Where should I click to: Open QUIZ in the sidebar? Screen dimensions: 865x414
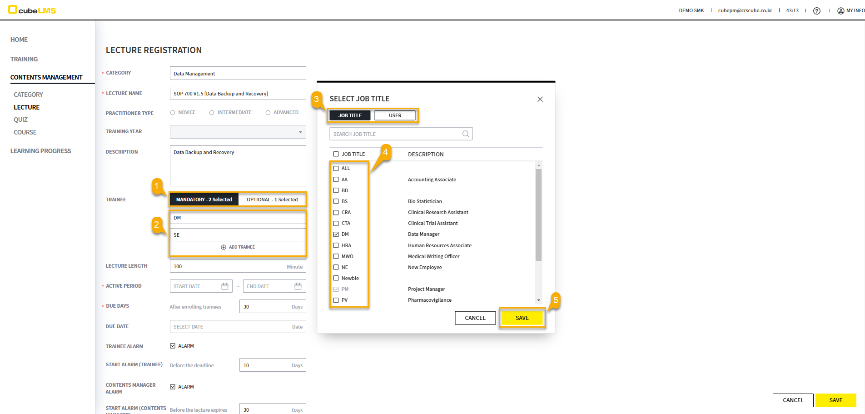click(21, 120)
